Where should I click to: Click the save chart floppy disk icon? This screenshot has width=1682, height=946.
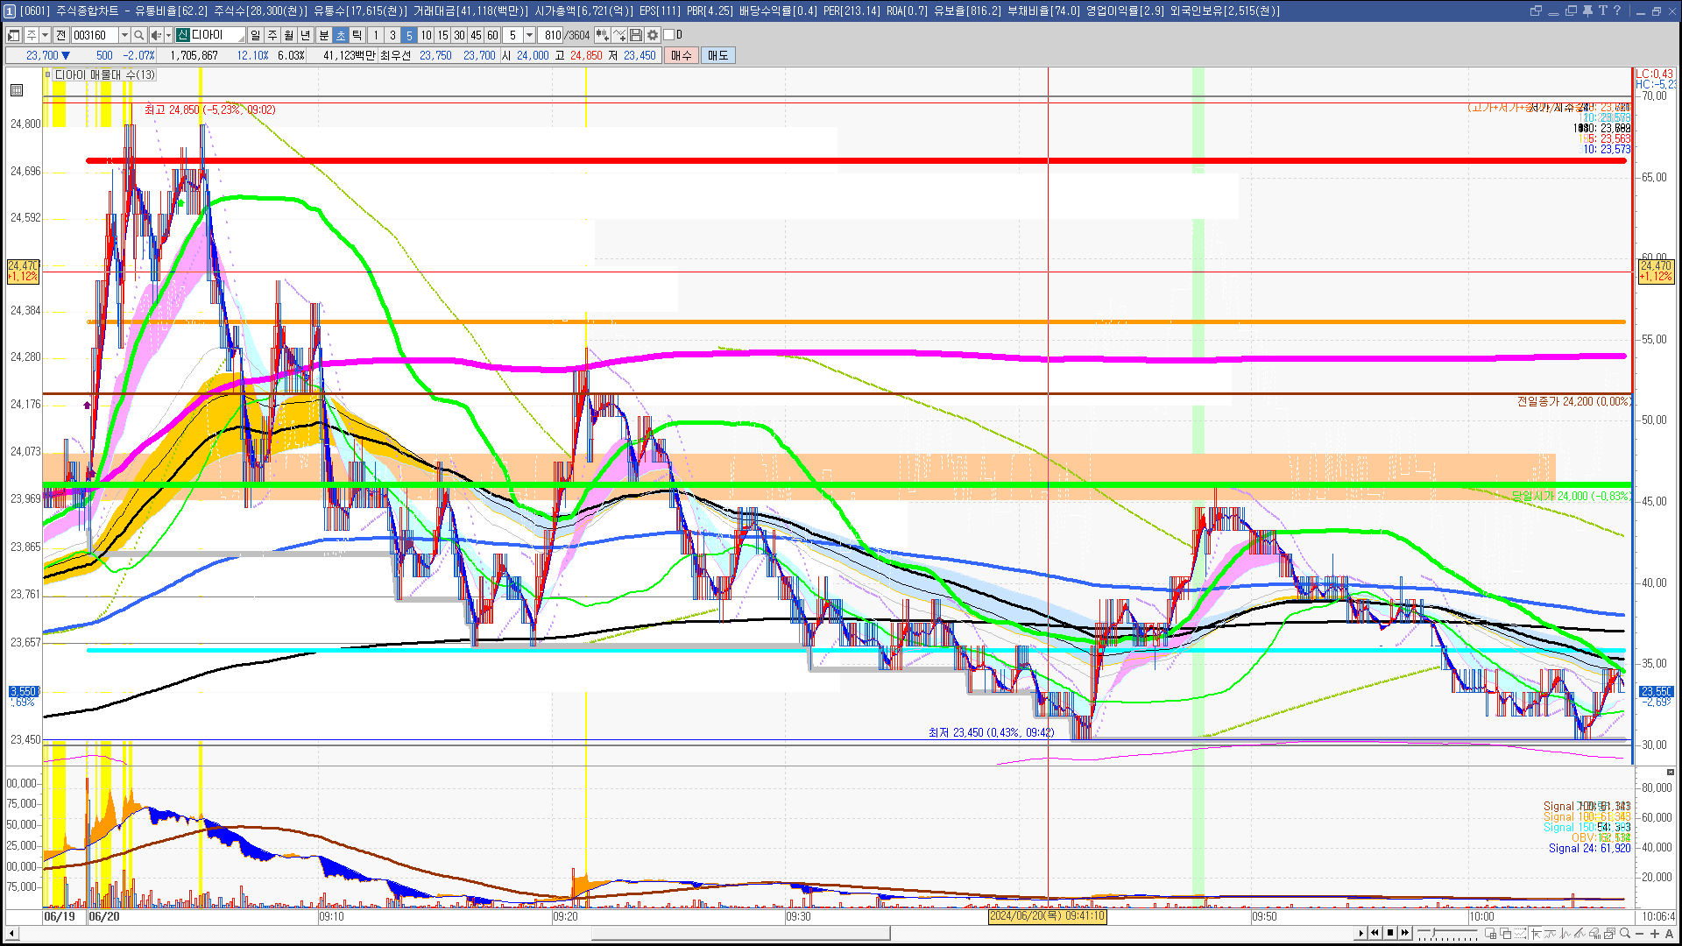tap(636, 35)
